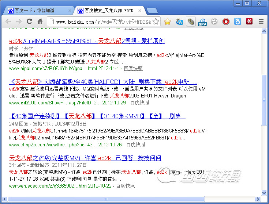269x204 pixels.
Task: Reload the current Baidu page
Action: (30, 22)
